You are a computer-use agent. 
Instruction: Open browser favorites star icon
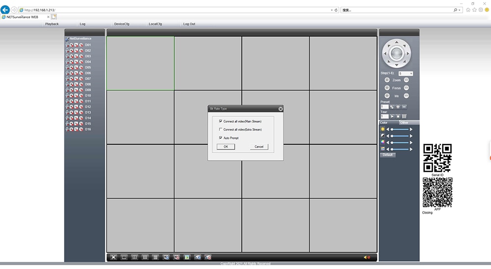tap(474, 10)
